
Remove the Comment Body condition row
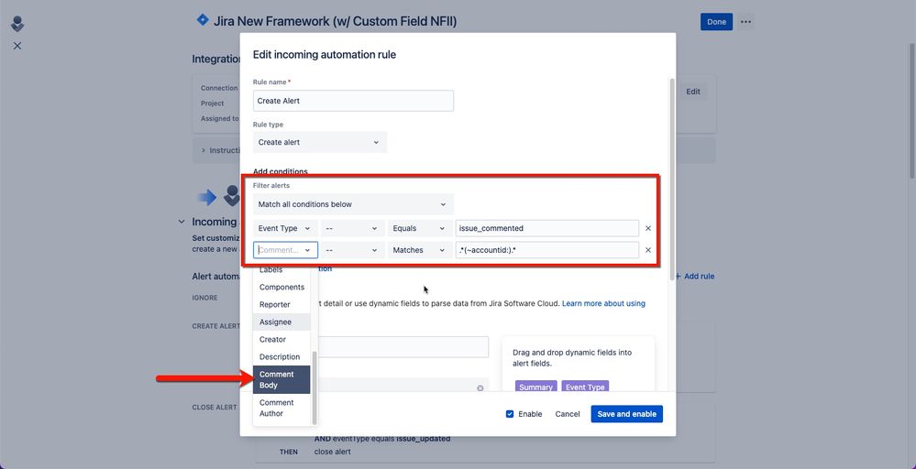tap(648, 250)
